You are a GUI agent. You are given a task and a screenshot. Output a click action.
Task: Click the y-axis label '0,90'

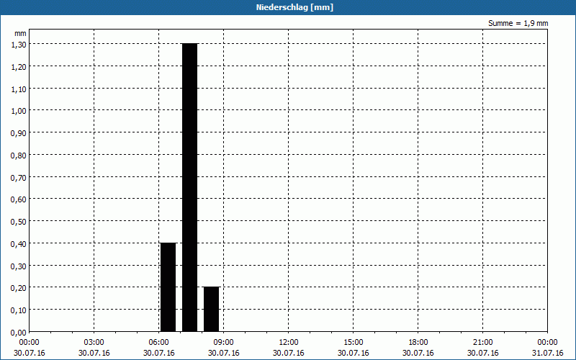point(19,133)
